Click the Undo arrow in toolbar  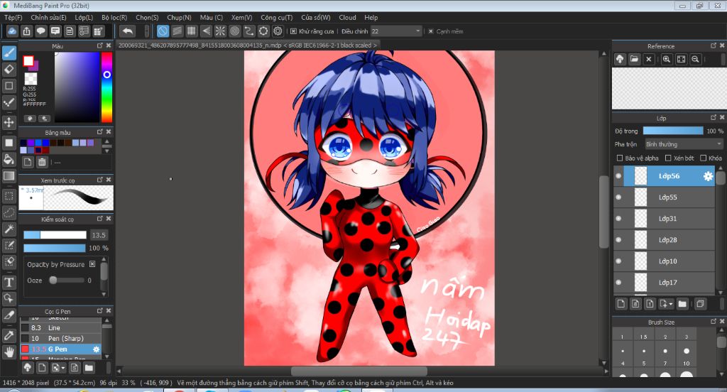pyautogui.click(x=128, y=31)
